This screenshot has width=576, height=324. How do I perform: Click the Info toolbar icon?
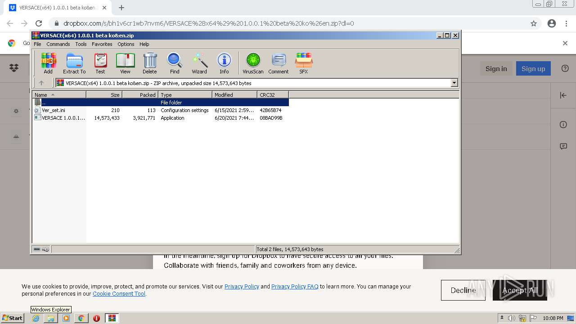click(224, 63)
